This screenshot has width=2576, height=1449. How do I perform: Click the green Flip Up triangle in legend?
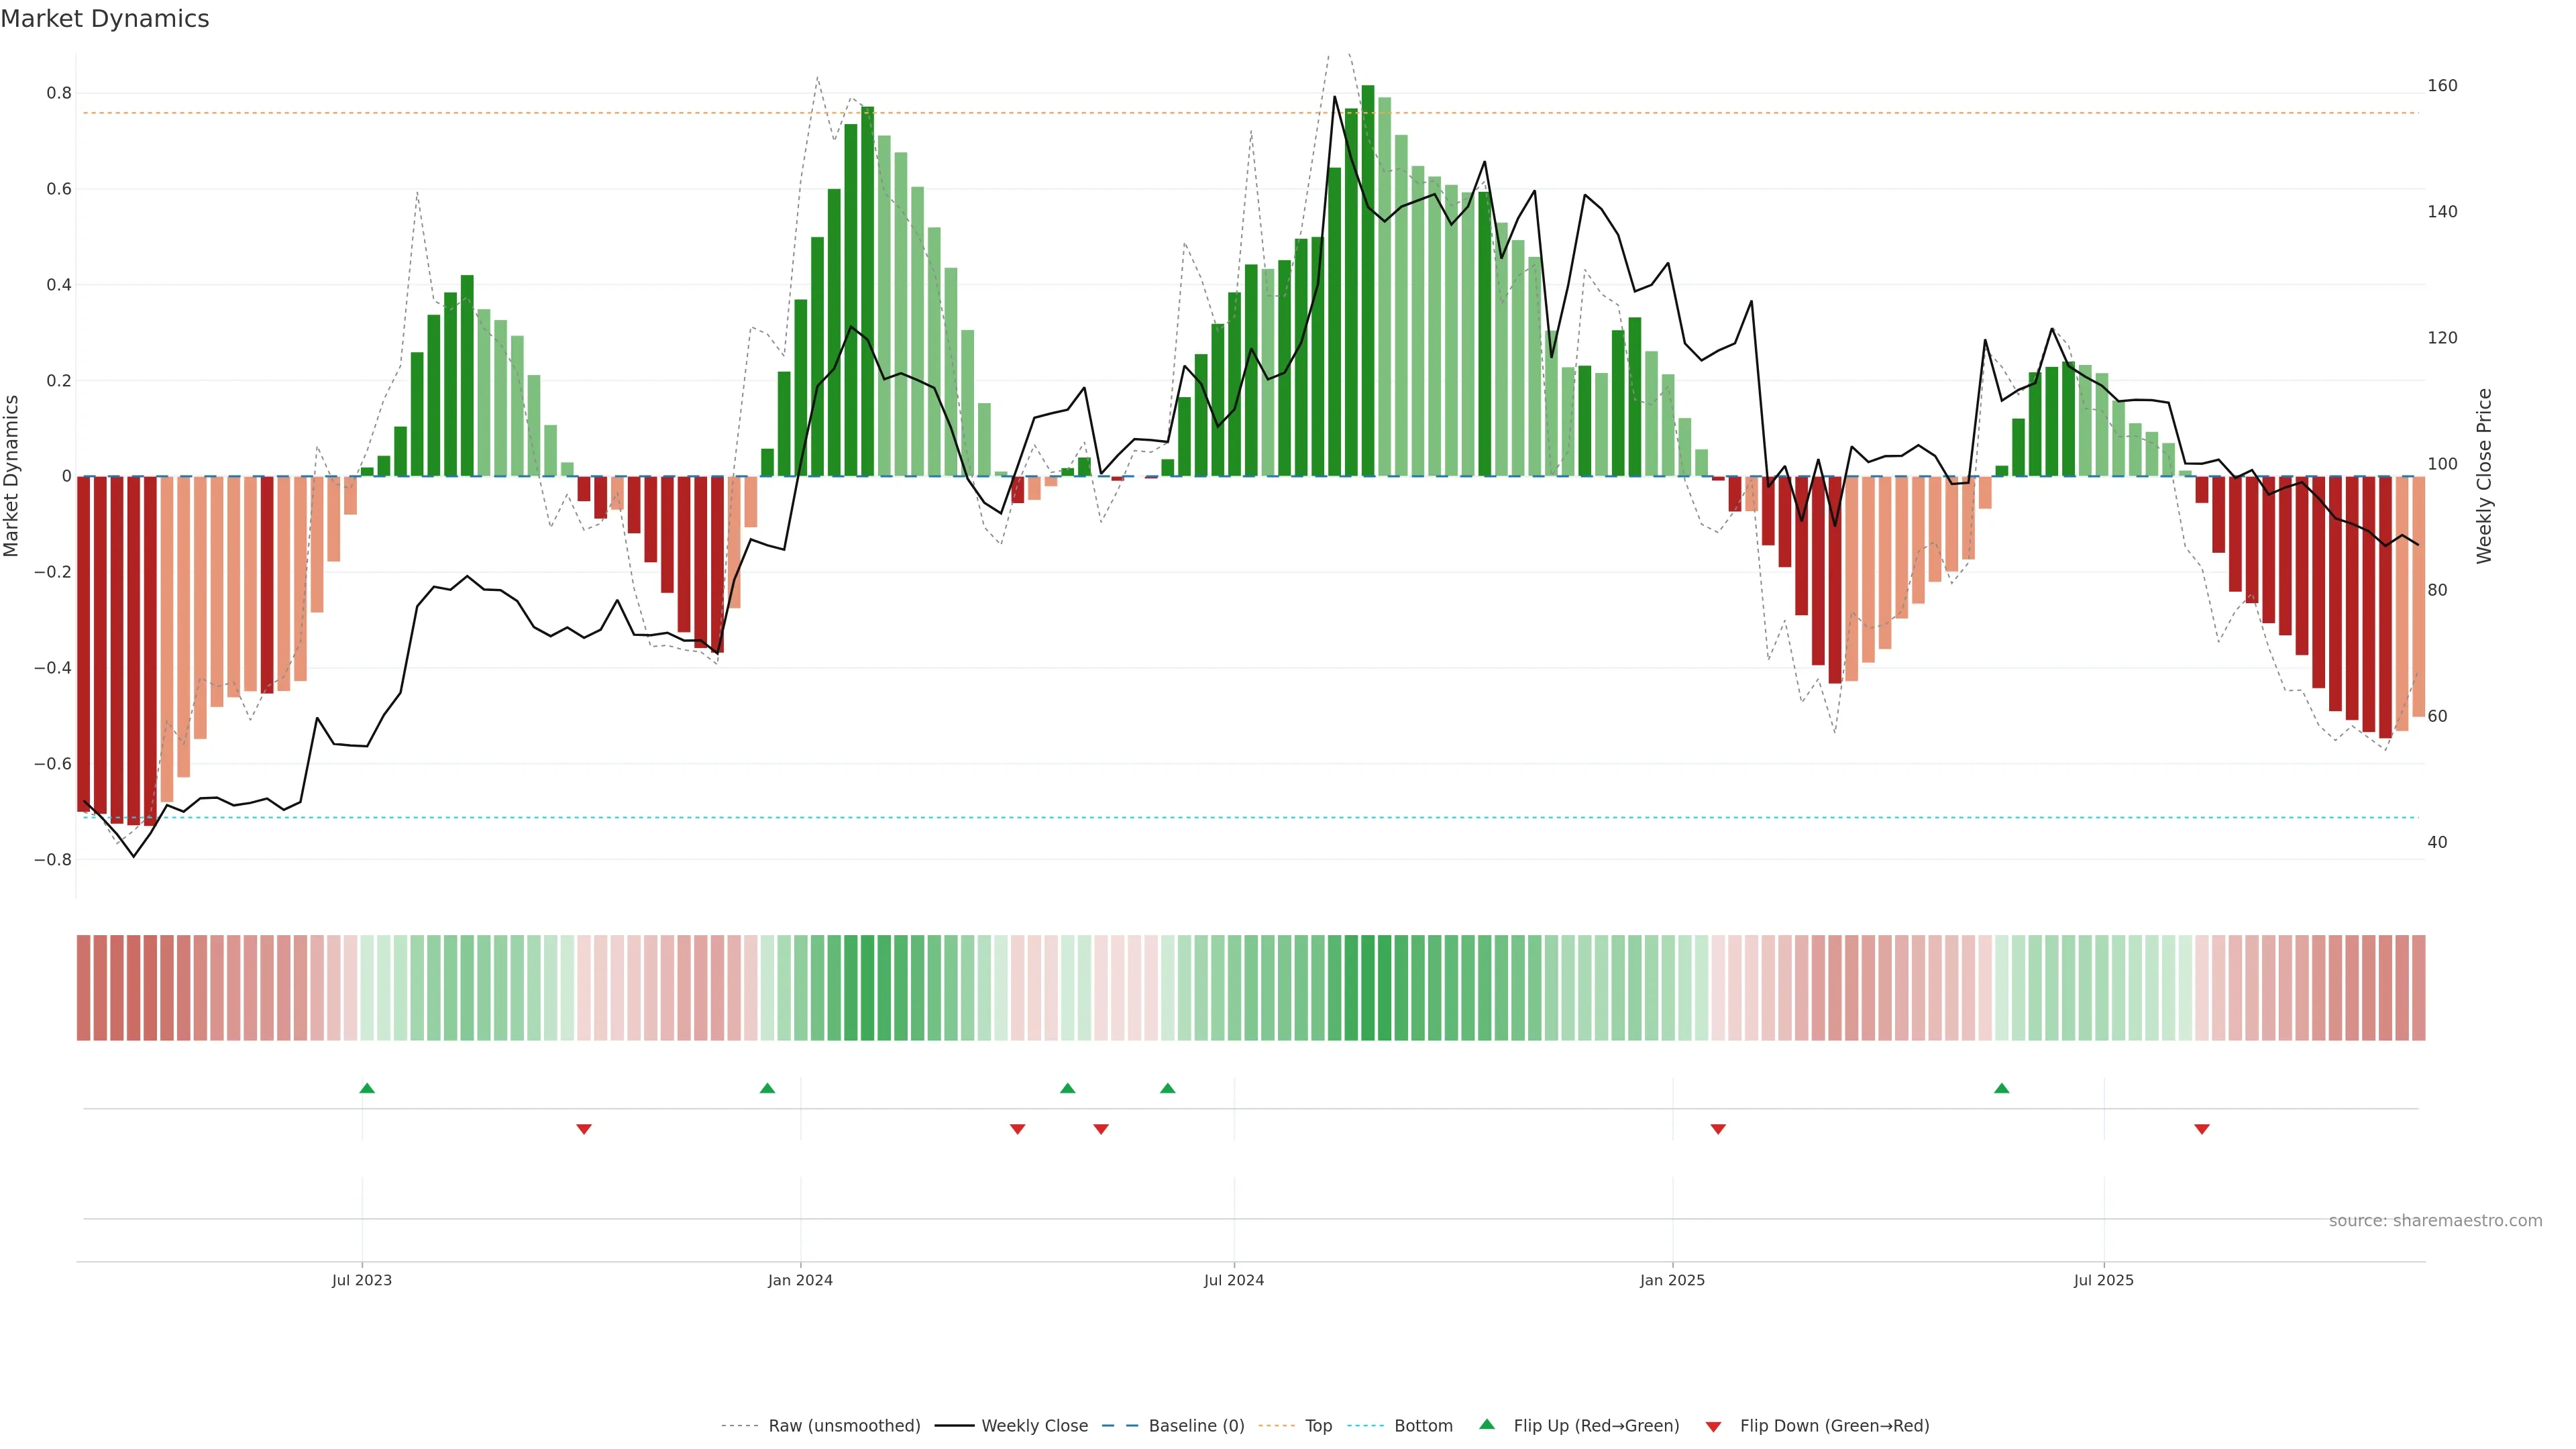[1487, 1424]
